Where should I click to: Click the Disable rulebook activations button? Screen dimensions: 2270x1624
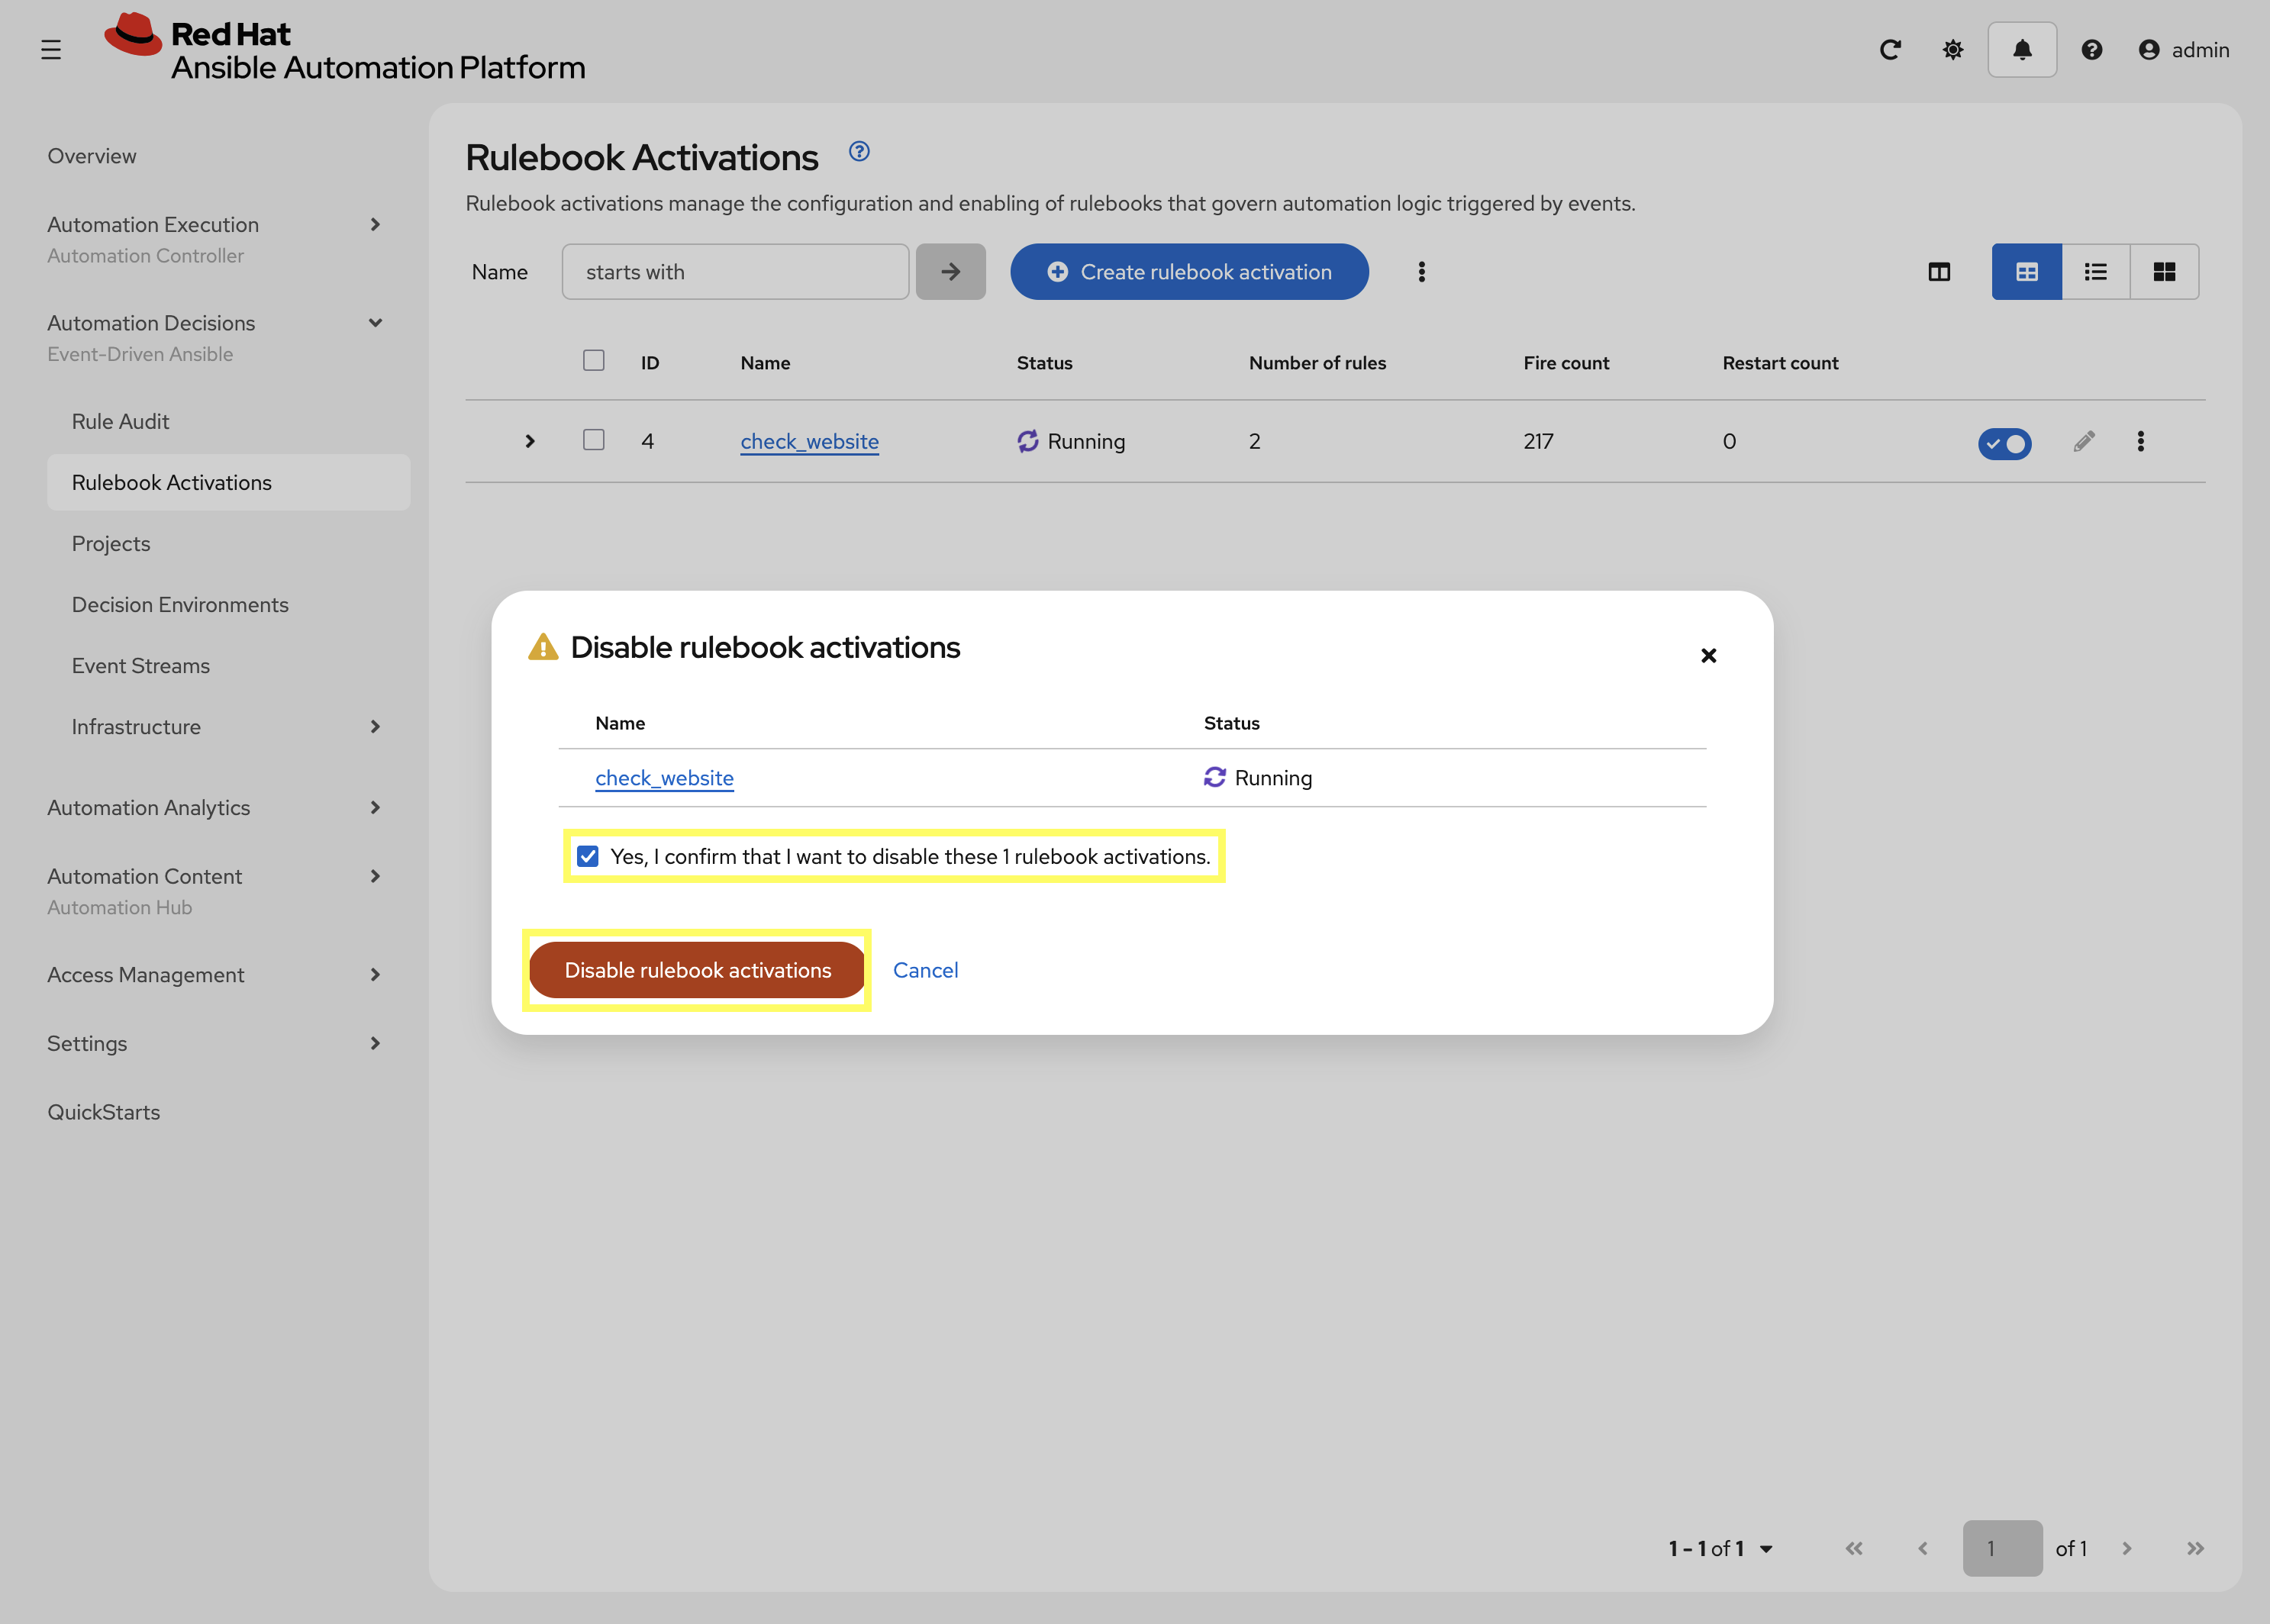[x=697, y=969]
